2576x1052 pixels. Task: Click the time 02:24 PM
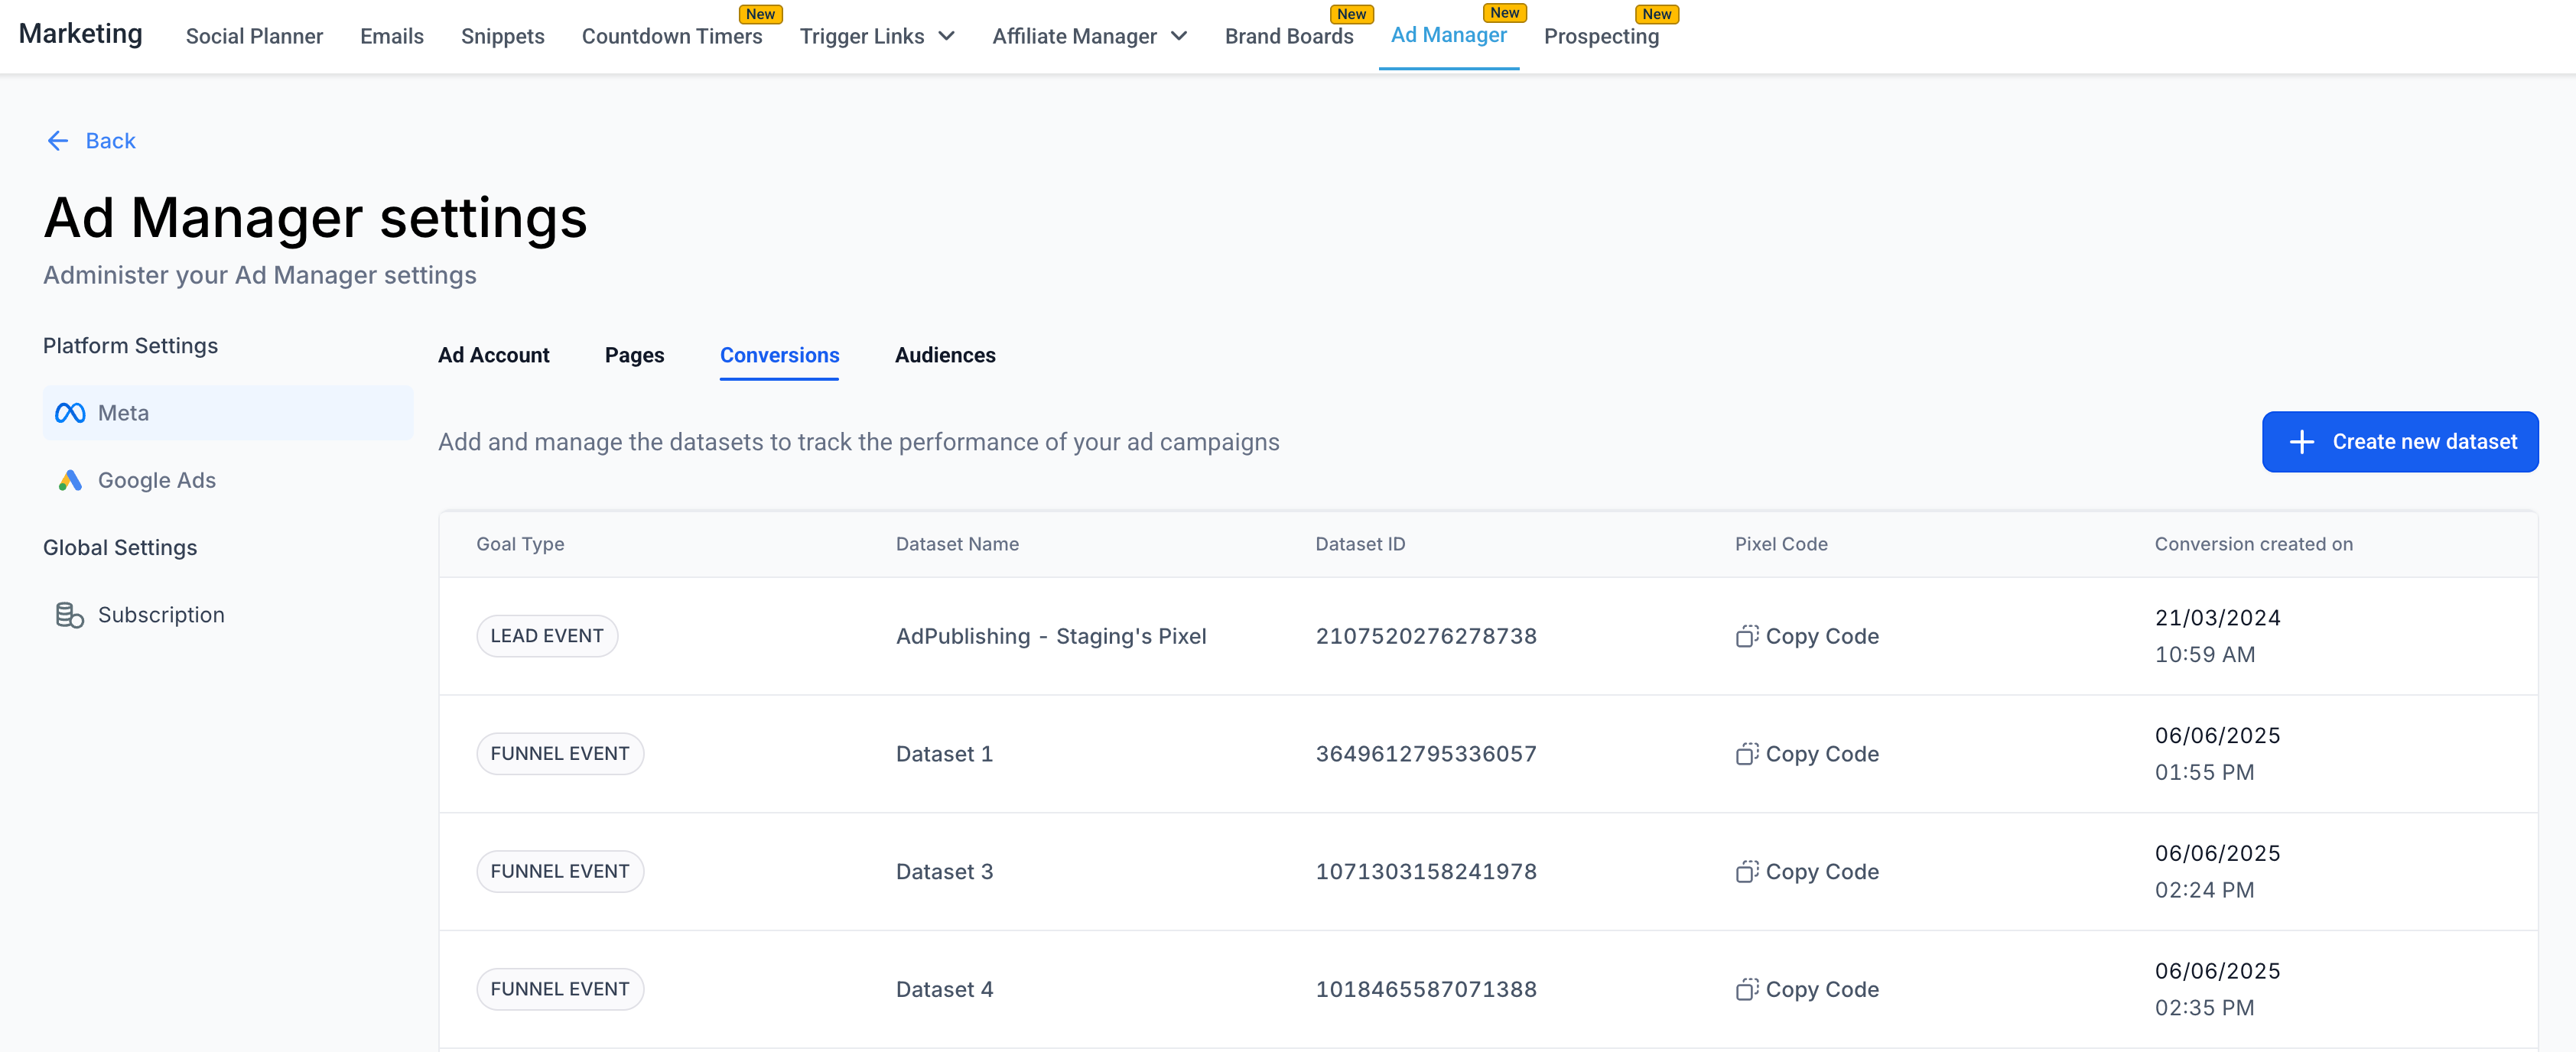[2204, 891]
